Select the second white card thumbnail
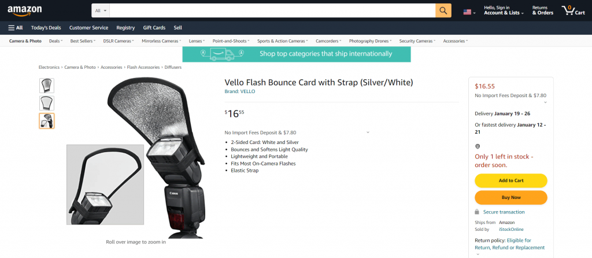Image resolution: width=592 pixels, height=258 pixels. click(x=47, y=103)
